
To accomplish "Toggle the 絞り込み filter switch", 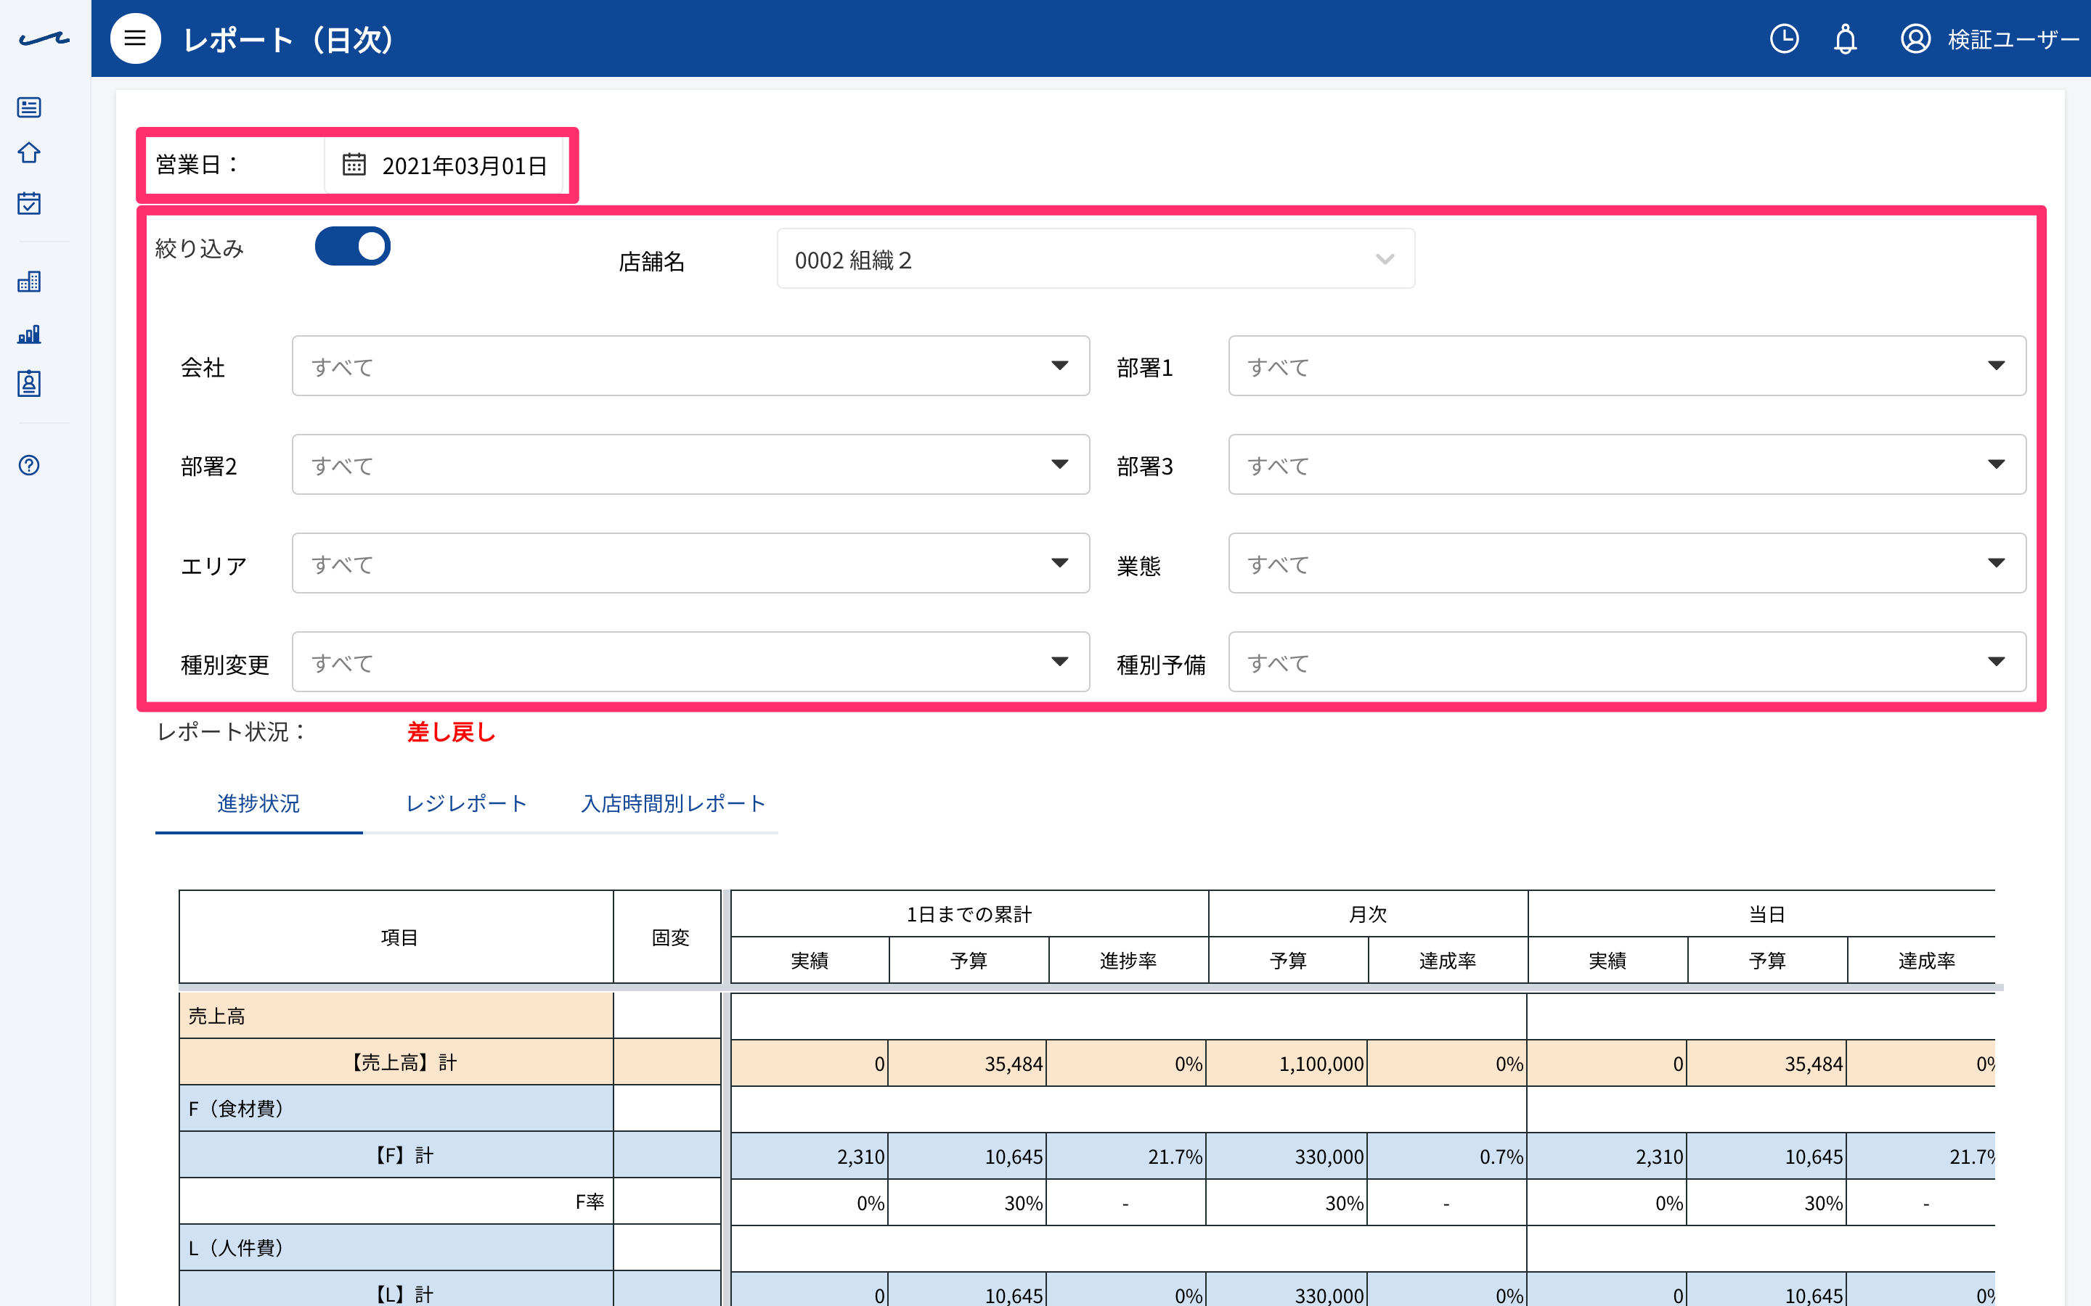I will (x=353, y=246).
